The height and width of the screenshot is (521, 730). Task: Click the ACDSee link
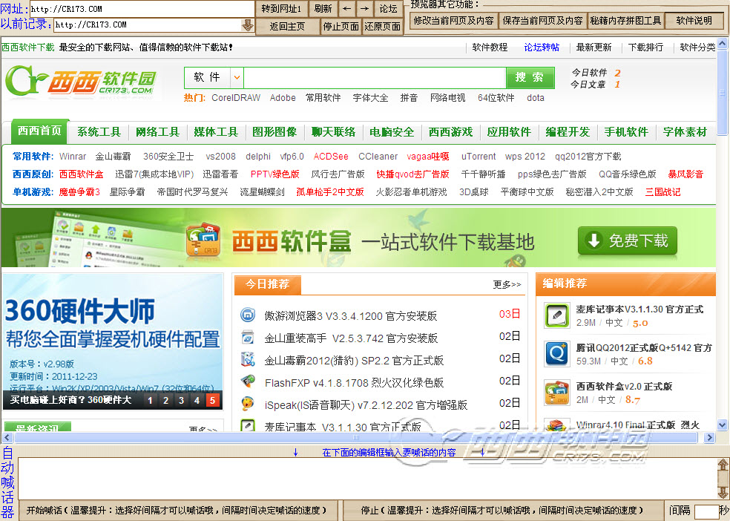(331, 157)
